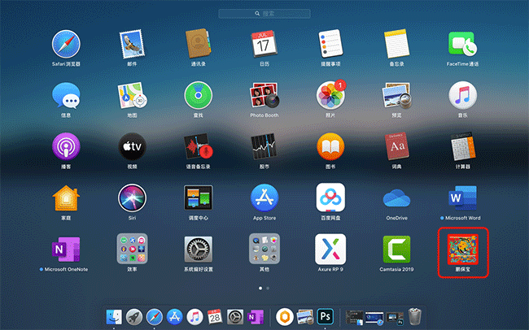
Task: Open the 信息 Messages app
Action: coord(66,95)
